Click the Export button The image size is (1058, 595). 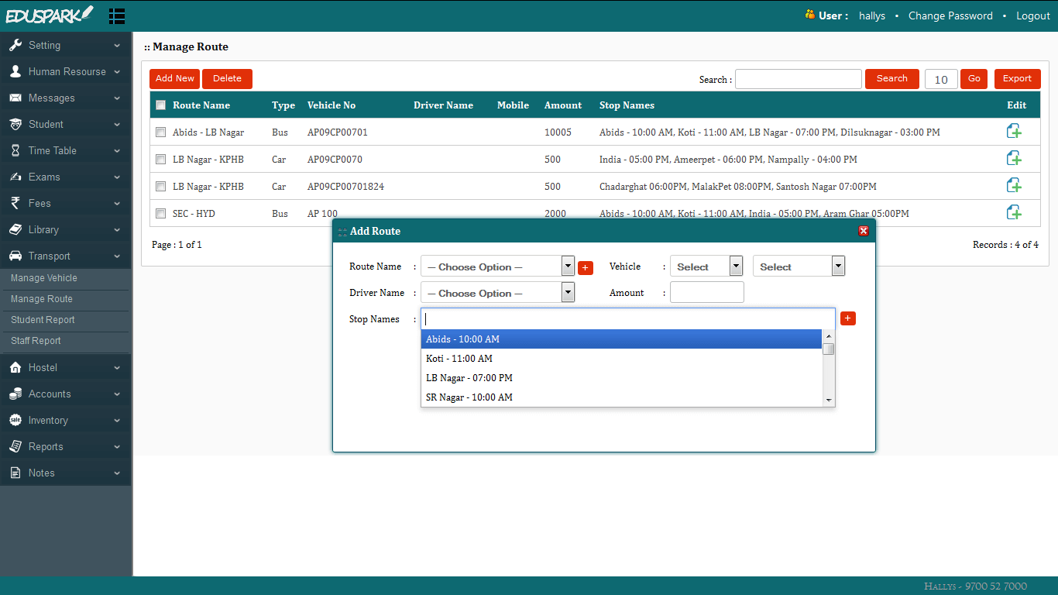[x=1017, y=78]
